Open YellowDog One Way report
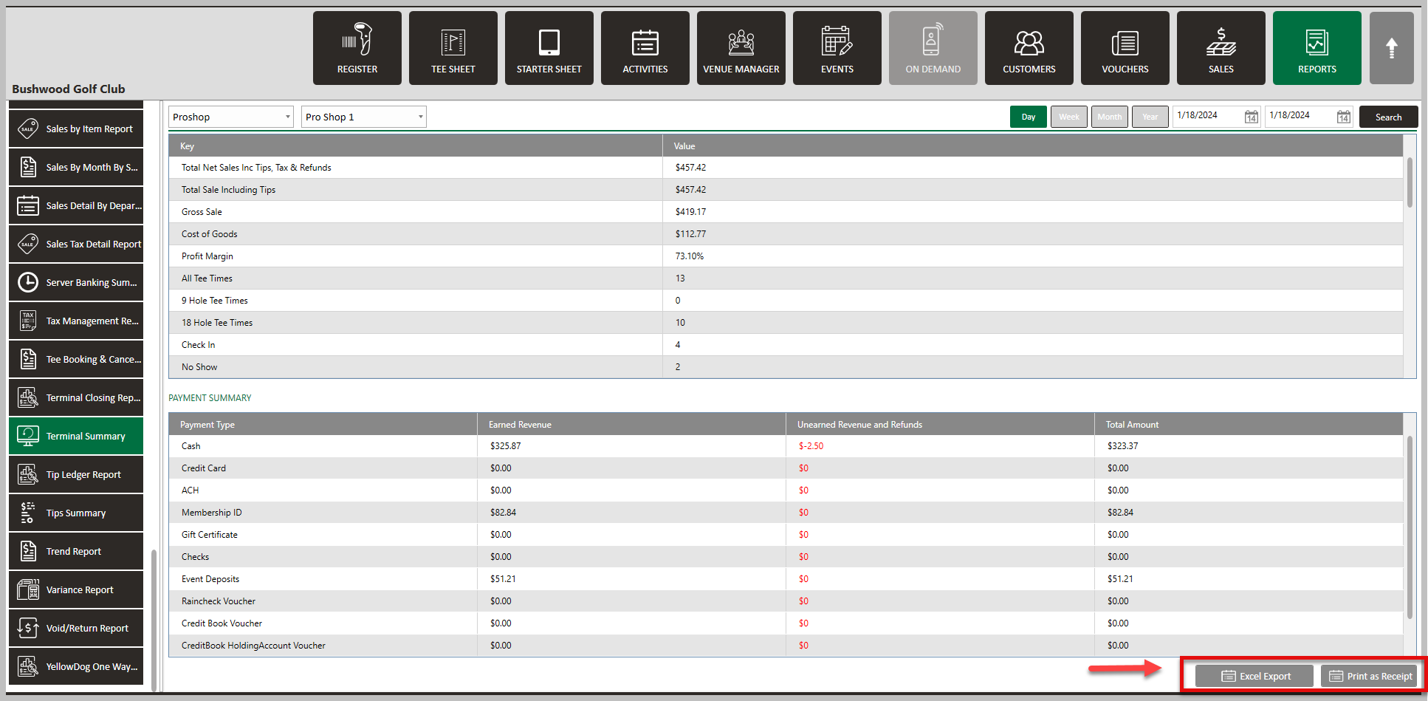1428x701 pixels. 76,666
